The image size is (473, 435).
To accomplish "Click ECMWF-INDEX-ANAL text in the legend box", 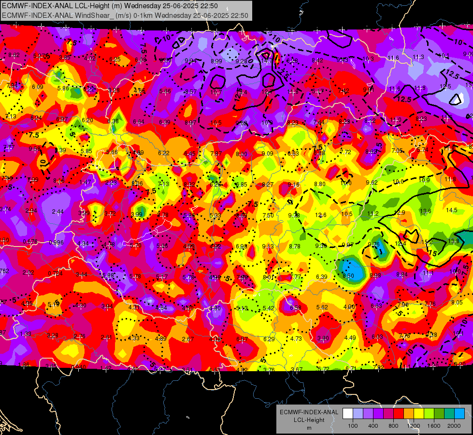I will (309, 412).
